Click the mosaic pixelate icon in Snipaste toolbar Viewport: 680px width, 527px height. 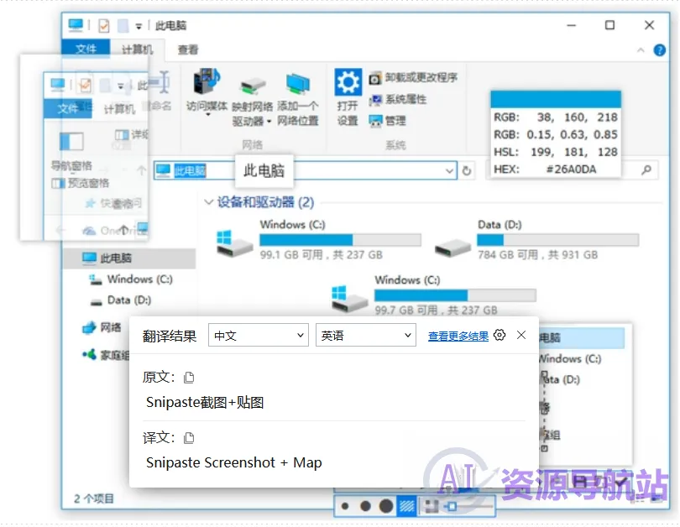click(431, 506)
